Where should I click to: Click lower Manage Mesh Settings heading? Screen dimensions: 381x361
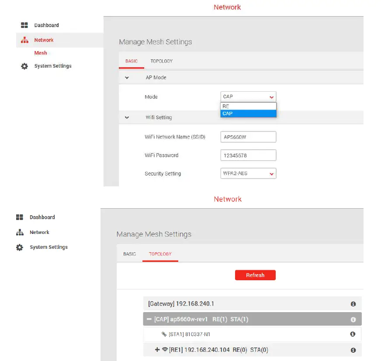click(154, 234)
